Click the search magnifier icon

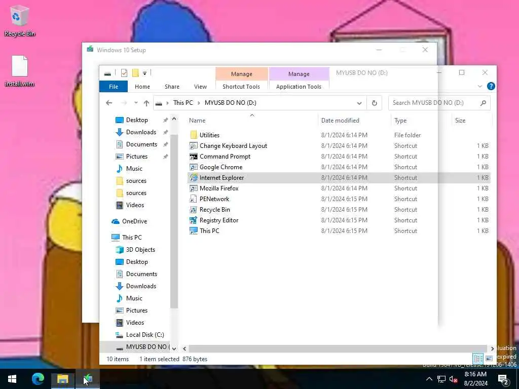pos(483,103)
